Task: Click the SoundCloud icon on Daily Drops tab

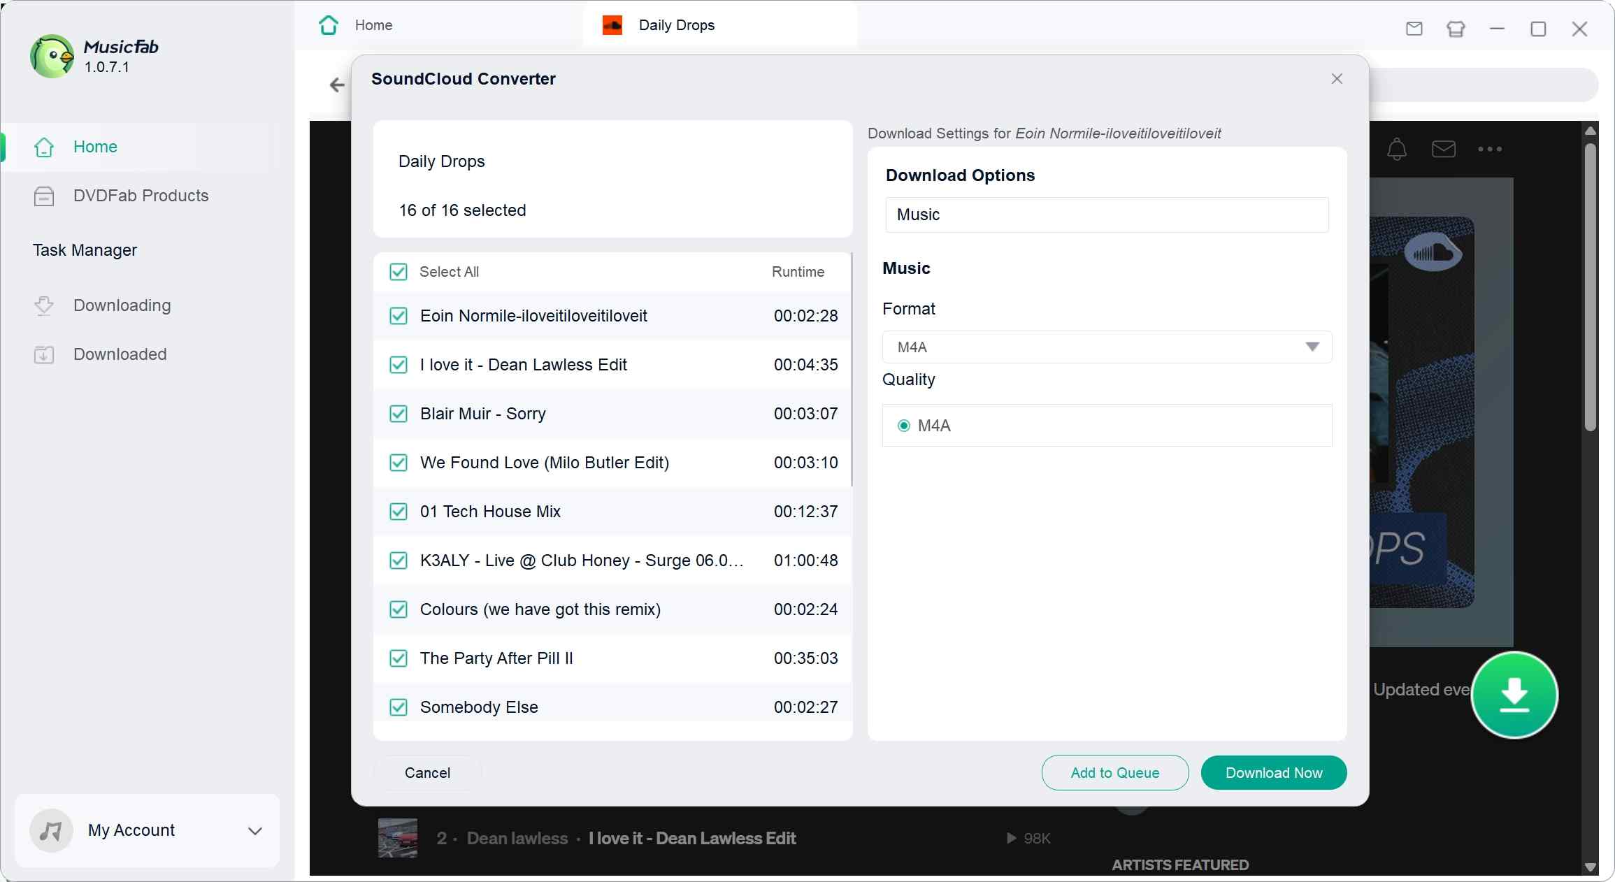Action: pos(612,25)
